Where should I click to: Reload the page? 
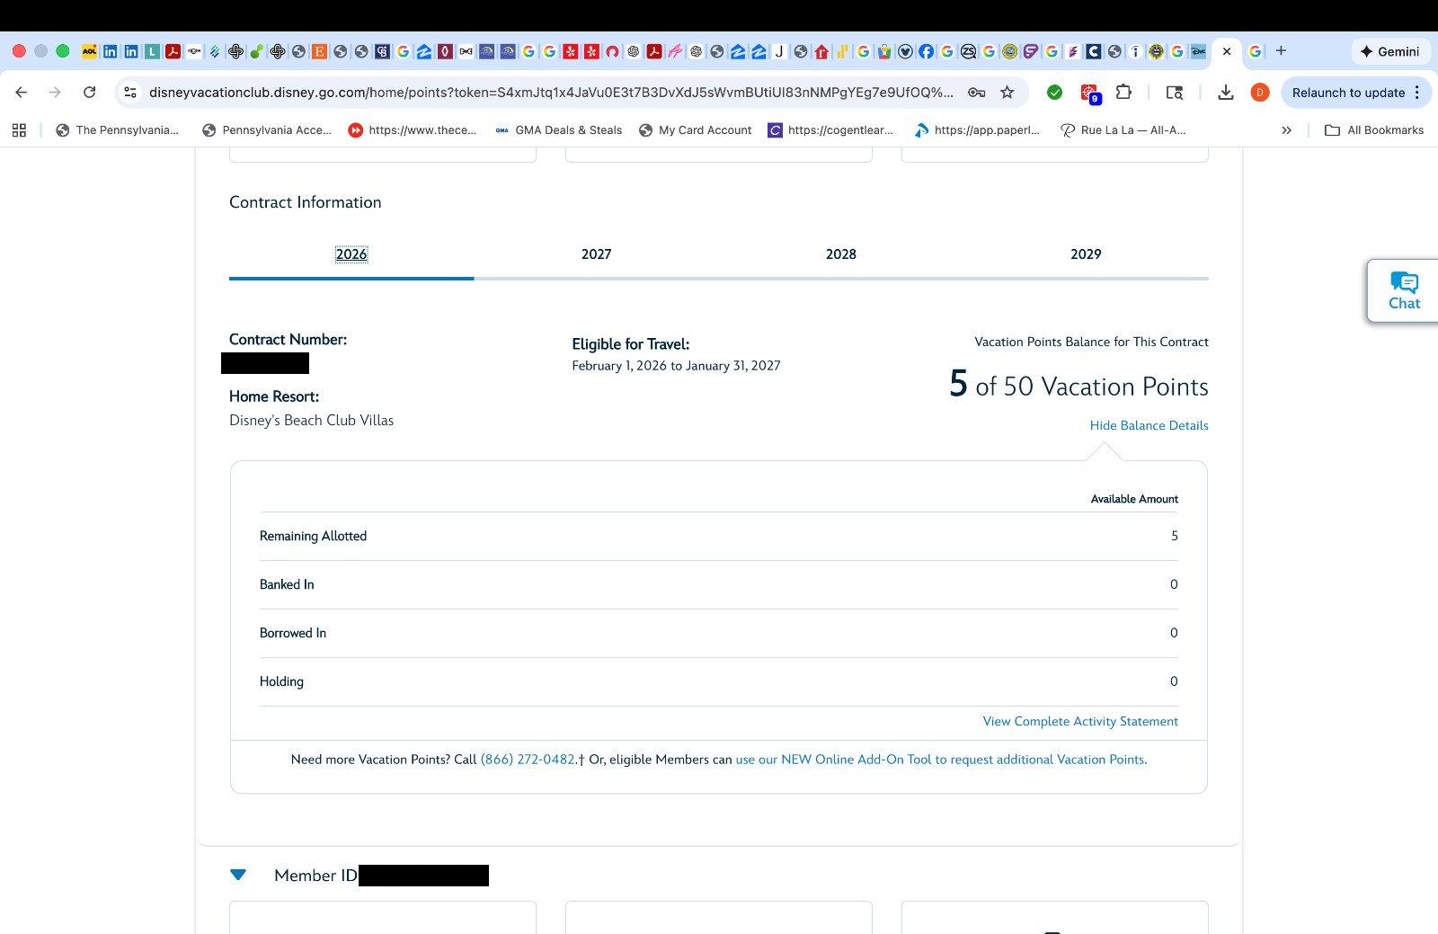89,93
